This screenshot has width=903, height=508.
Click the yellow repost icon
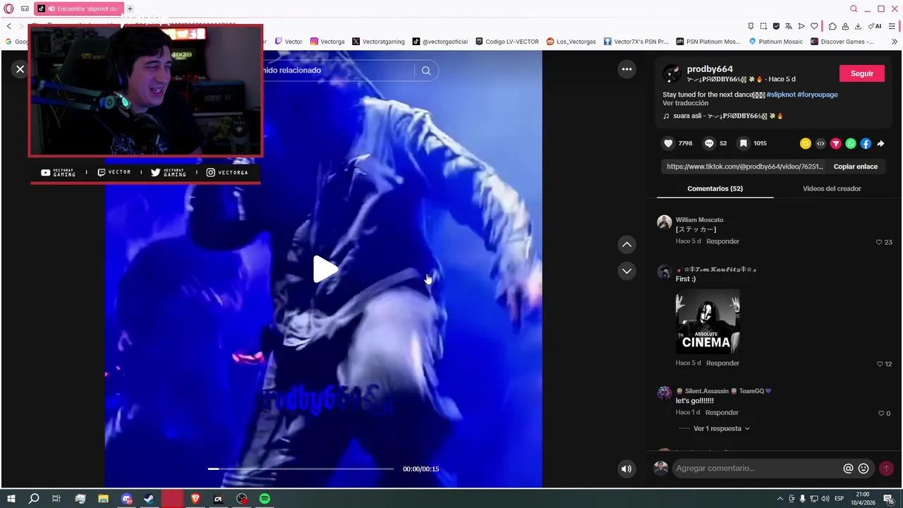(x=806, y=143)
